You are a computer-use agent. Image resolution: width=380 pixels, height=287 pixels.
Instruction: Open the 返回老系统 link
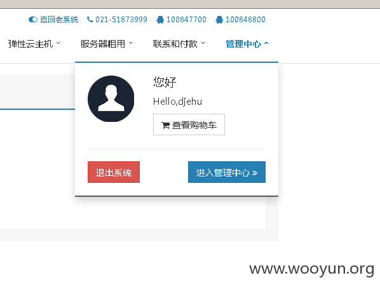point(59,20)
